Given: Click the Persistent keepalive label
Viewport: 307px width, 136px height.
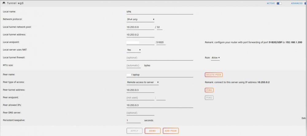Looking at the screenshot, I should pos(14,120).
